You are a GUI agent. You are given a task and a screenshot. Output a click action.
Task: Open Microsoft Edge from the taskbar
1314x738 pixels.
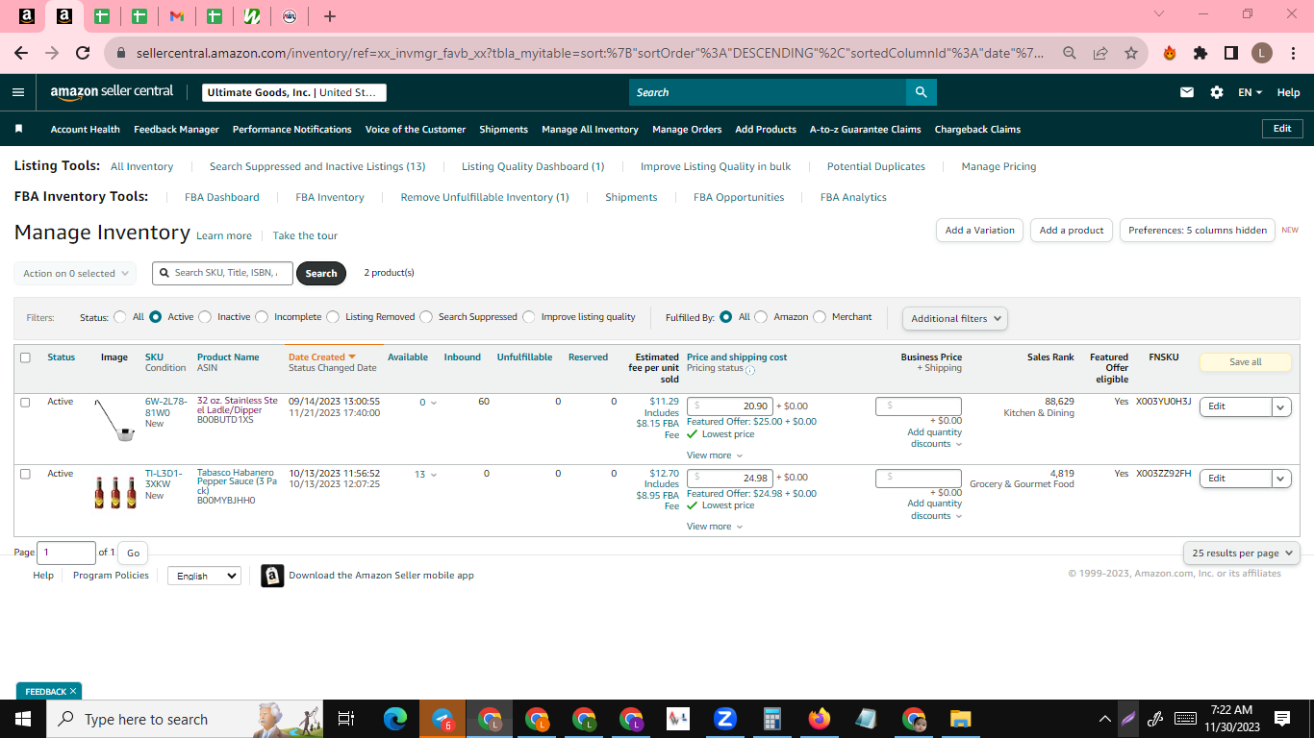point(395,719)
